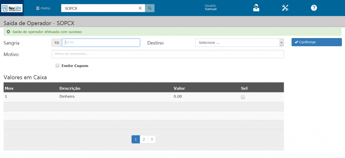The height and width of the screenshot is (158, 345).
Task: Click the Motivo text field
Action: click(167, 54)
